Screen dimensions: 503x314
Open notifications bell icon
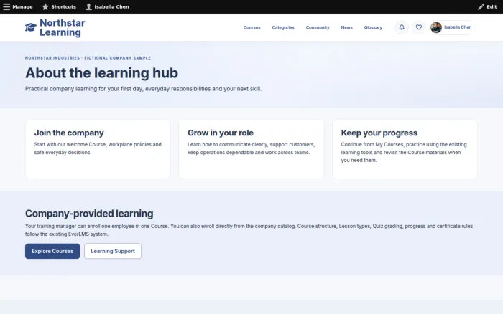pos(402,27)
